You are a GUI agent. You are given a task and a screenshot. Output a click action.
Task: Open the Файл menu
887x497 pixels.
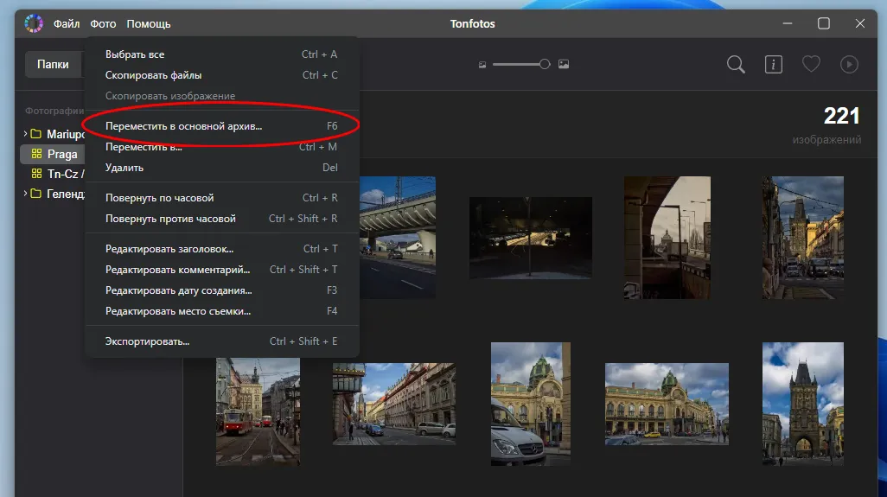pyautogui.click(x=66, y=23)
